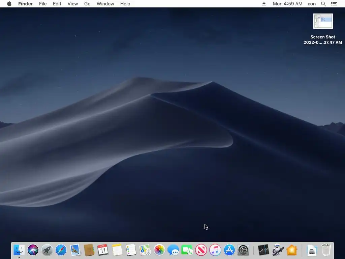The width and height of the screenshot is (345, 259).
Task: Open System Preferences gear icon
Action: (243, 250)
